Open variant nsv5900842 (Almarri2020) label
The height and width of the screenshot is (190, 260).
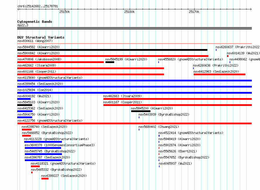coord(39,53)
